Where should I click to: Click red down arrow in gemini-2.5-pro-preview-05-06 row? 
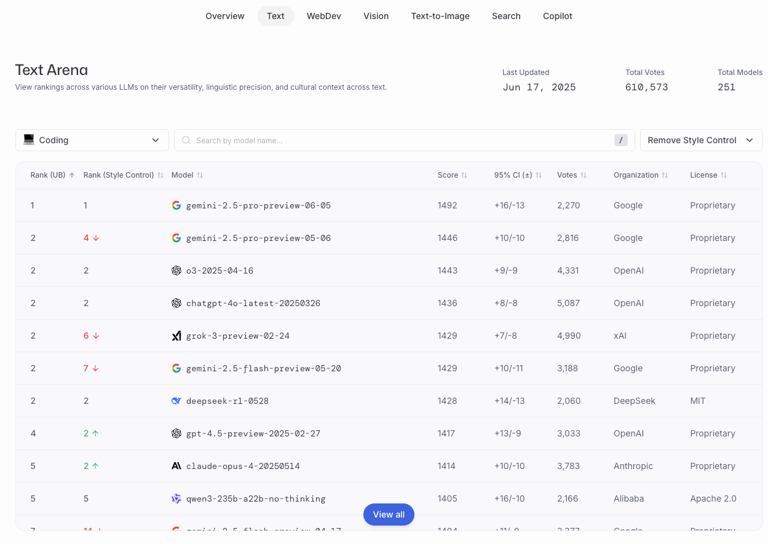pyautogui.click(x=96, y=238)
